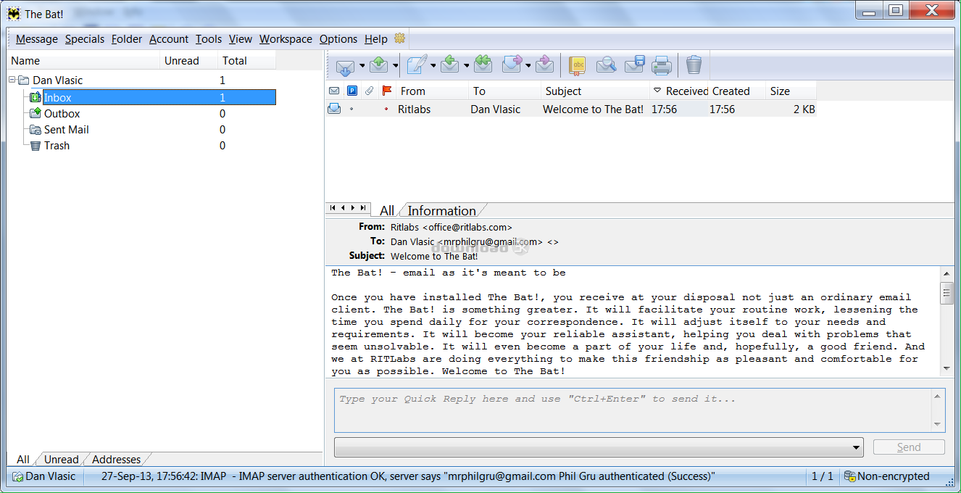Click the Redirect message toolbar icon
The width and height of the screenshot is (961, 493).
pos(545,65)
